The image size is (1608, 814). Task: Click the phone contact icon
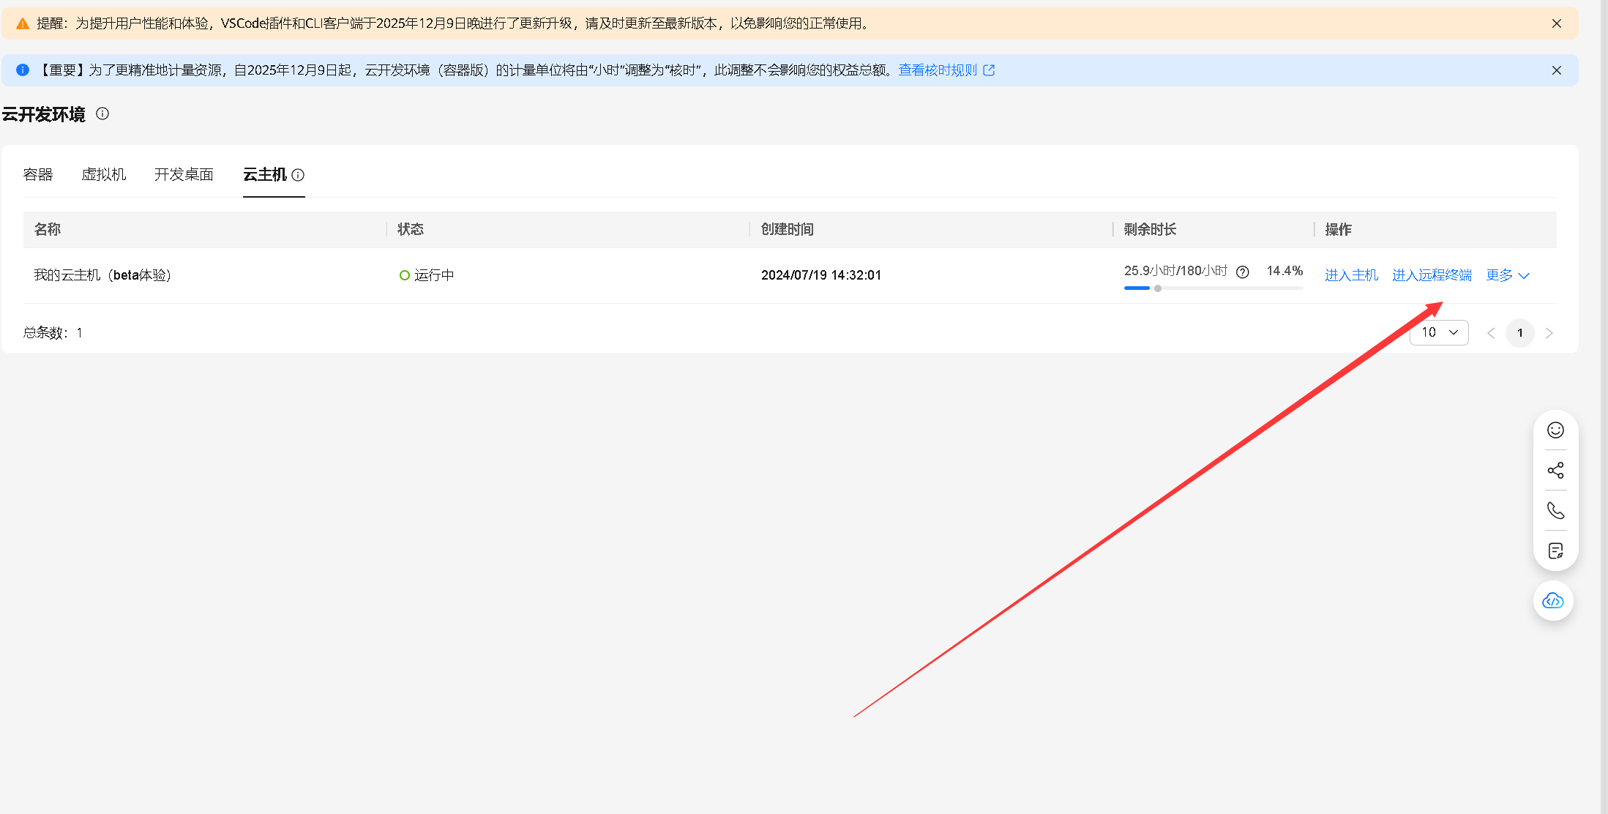[1555, 510]
